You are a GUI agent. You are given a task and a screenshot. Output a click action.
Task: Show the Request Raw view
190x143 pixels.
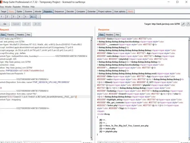coord(3,35)
